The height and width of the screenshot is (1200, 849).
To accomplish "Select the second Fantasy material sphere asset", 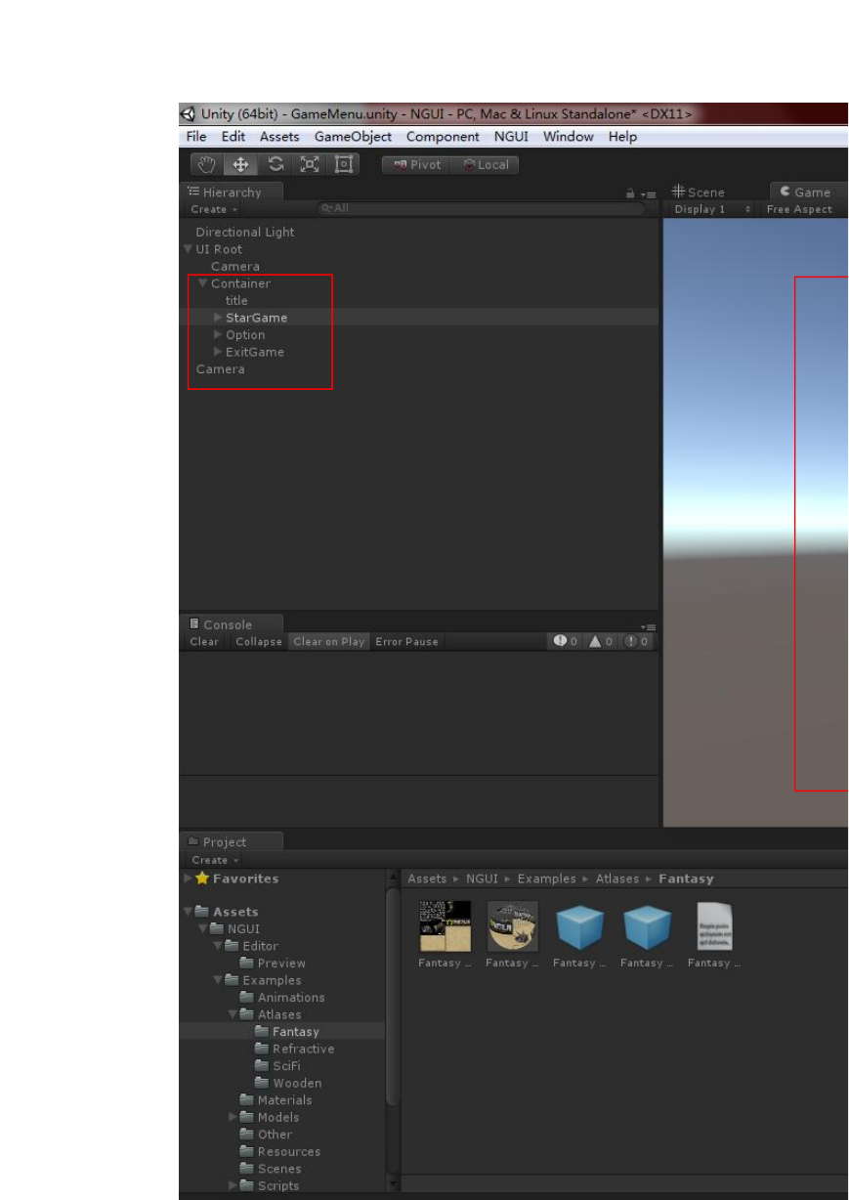I will (x=513, y=925).
